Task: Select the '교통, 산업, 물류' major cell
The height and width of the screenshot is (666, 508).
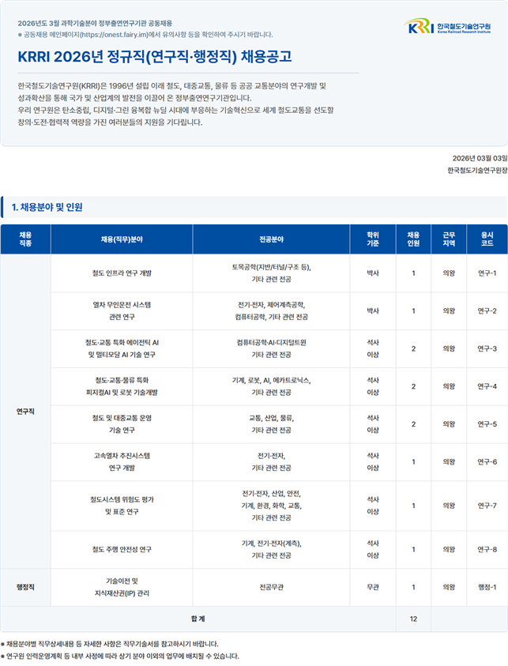Action: (x=271, y=424)
